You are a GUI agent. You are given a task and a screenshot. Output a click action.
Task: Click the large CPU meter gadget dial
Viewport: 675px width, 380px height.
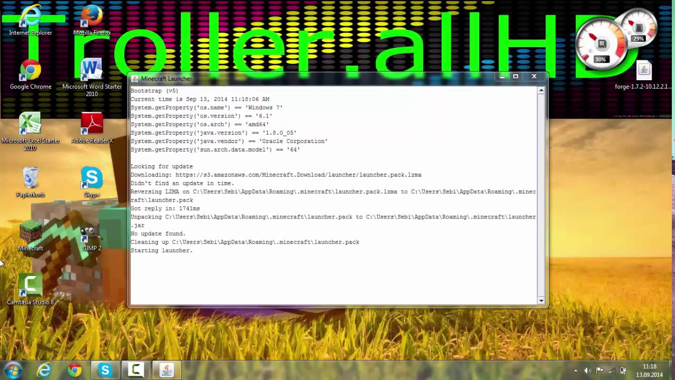(601, 43)
